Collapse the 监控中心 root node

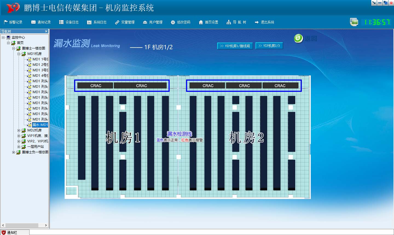pos(3,37)
